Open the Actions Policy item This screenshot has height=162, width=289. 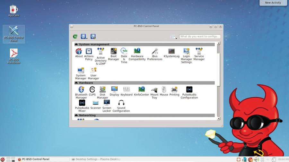point(89,54)
